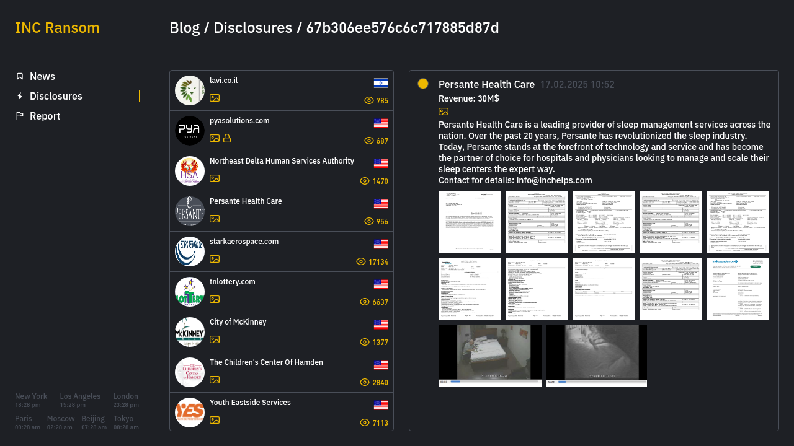Click the eye views icon for tnlottery.com
794x446 pixels.
click(x=365, y=302)
